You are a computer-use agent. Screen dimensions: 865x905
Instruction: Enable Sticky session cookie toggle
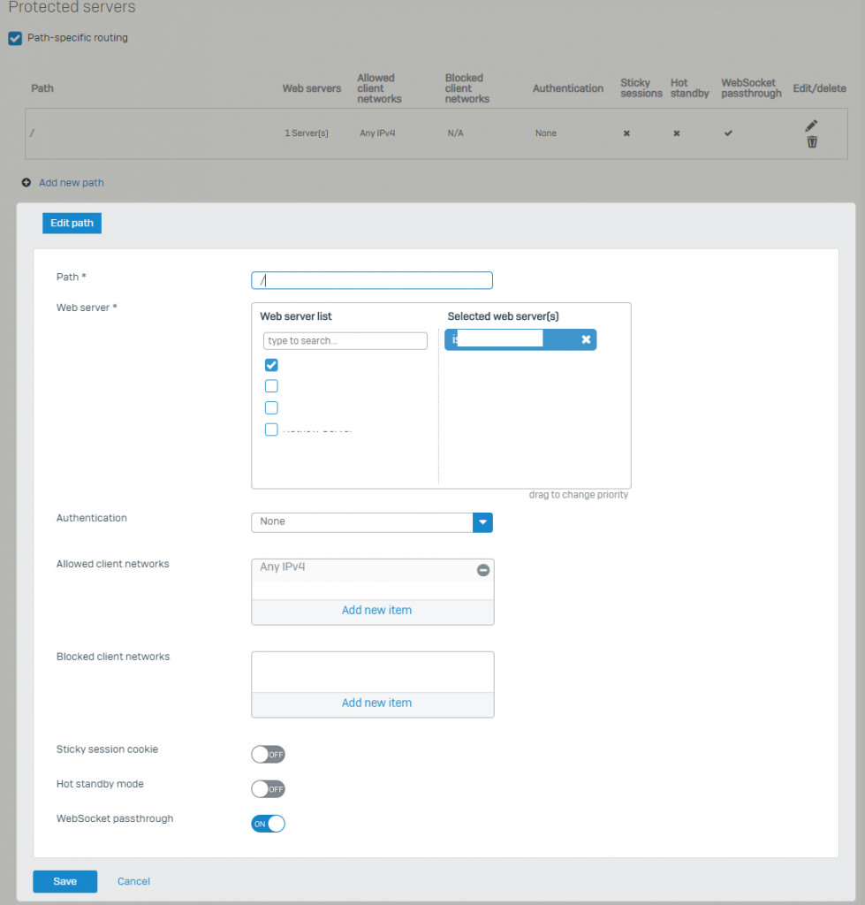click(x=268, y=755)
